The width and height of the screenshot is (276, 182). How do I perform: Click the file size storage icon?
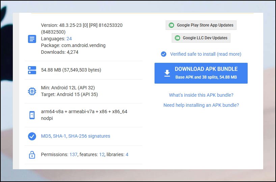tap(32, 70)
